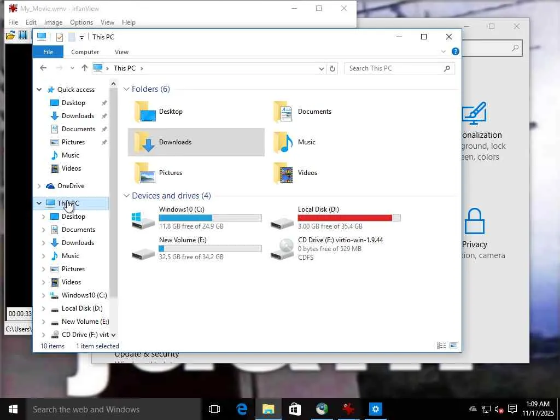Select pinned Downloads under Quick access
The width and height of the screenshot is (560, 420).
78,116
